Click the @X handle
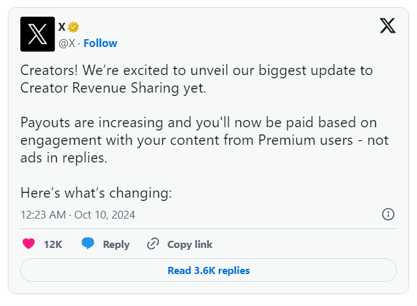This screenshot has width=417, height=306. 67,43
